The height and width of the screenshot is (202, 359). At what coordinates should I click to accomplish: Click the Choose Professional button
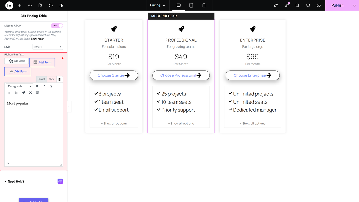[181, 75]
